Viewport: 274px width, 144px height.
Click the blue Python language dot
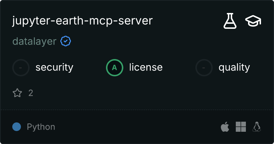tap(17, 127)
